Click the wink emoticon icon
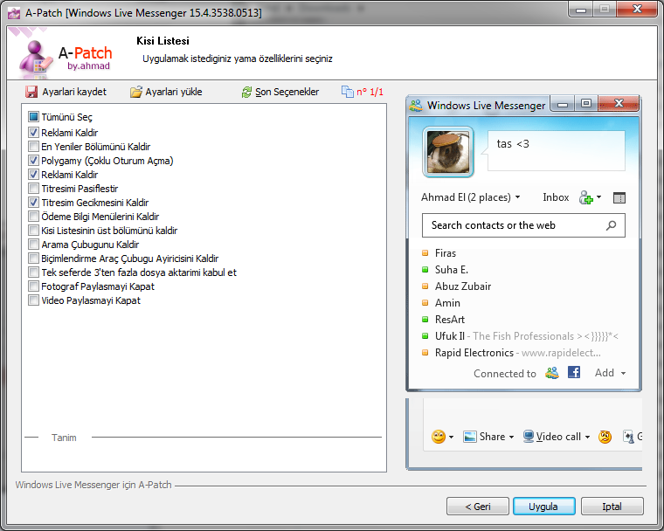This screenshot has width=664, height=531. point(605,437)
